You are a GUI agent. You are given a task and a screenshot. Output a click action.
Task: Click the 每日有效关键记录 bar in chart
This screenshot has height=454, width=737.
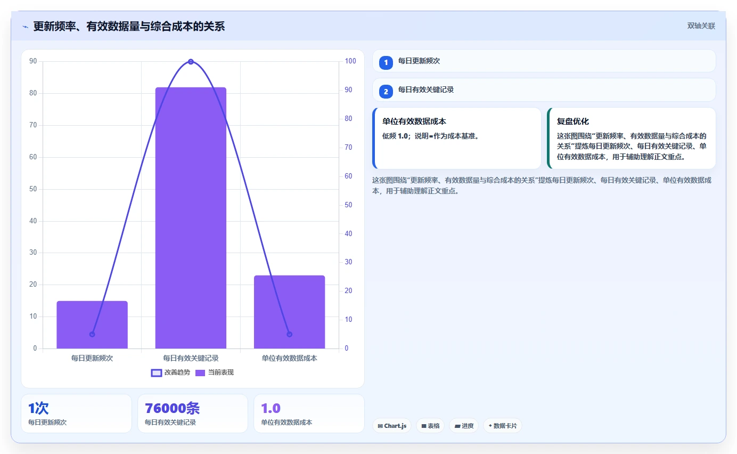pyautogui.click(x=191, y=218)
